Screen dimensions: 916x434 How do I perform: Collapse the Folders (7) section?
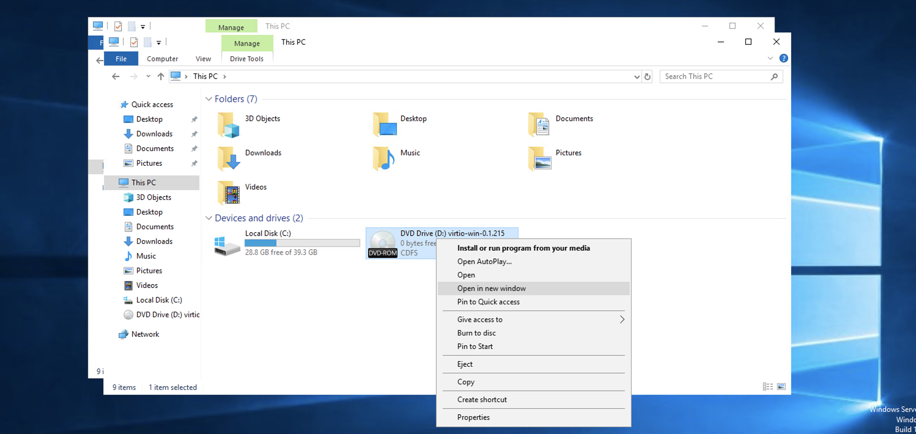coord(209,99)
